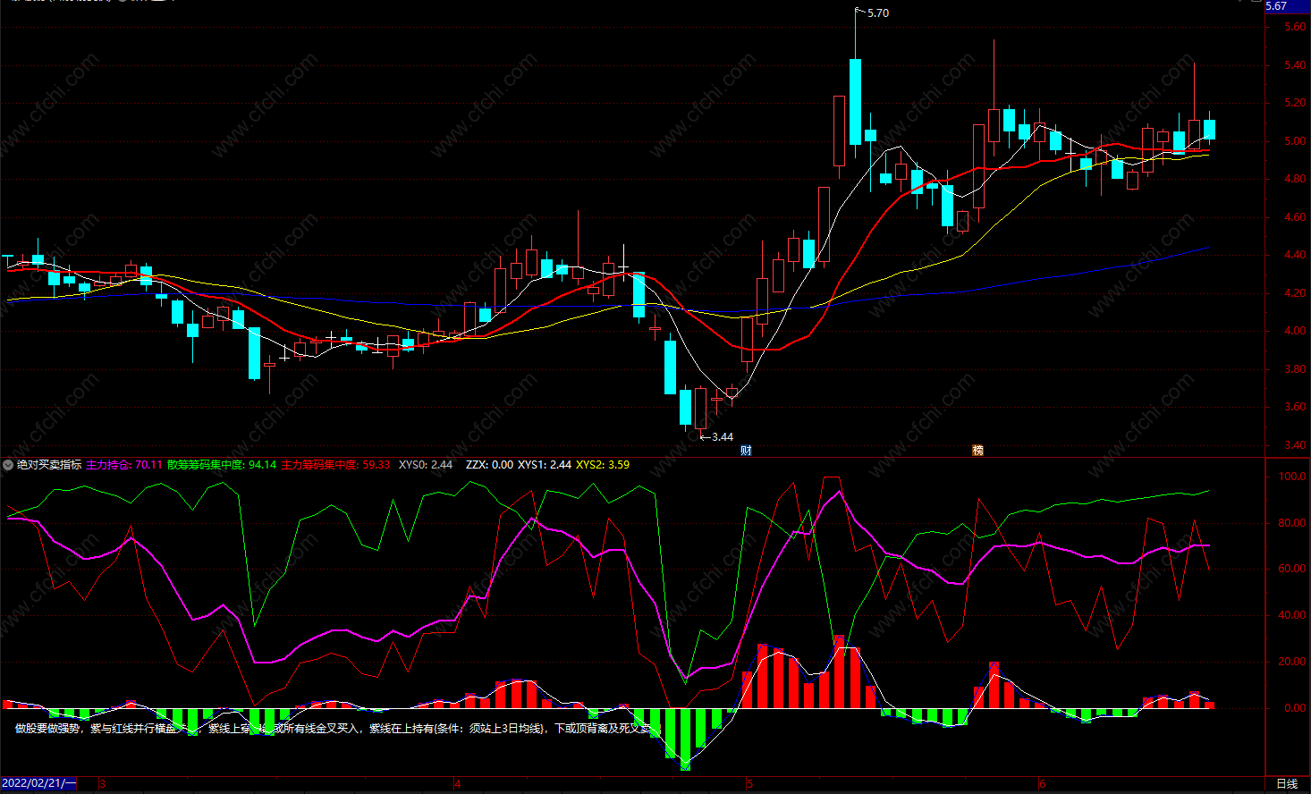Click the XYS1: 2.44 value
The height and width of the screenshot is (794, 1311).
click(x=545, y=465)
